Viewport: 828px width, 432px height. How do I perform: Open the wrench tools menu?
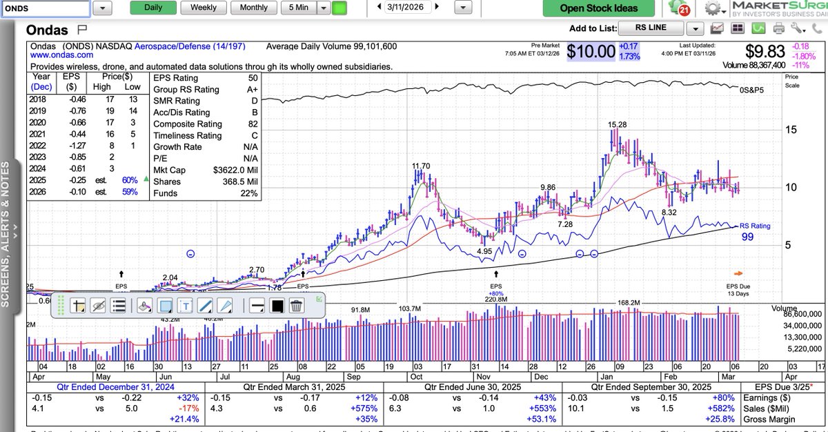tap(798, 28)
